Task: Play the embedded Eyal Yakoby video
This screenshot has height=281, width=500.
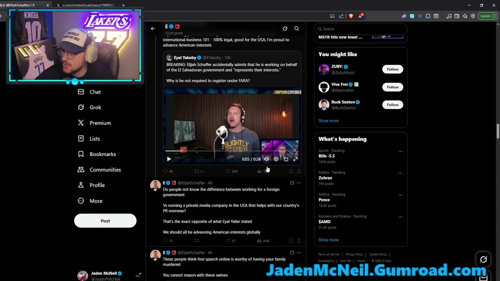Action: coord(169,159)
